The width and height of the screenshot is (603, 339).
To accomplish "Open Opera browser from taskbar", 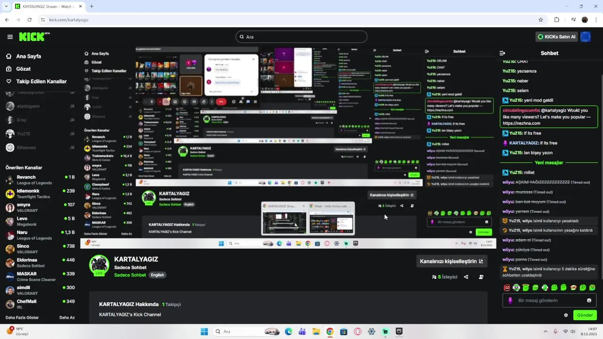I will (x=358, y=331).
